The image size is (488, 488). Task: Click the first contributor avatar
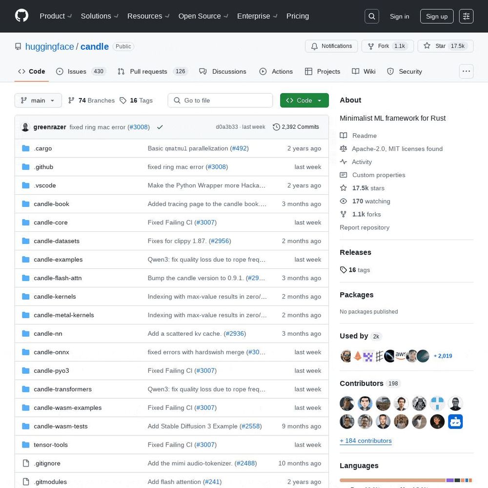(346, 404)
